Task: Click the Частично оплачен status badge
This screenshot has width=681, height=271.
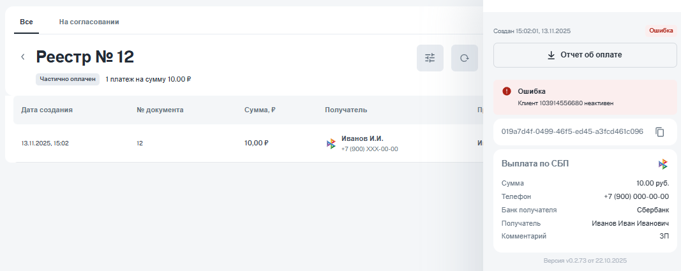Action: tap(67, 79)
